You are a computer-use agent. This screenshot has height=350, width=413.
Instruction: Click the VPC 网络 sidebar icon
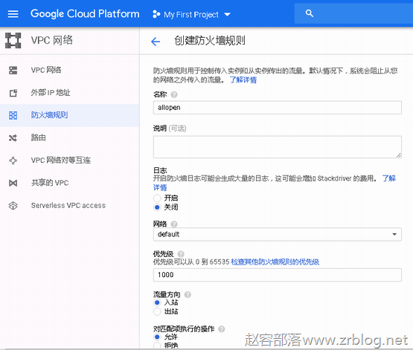[13, 70]
